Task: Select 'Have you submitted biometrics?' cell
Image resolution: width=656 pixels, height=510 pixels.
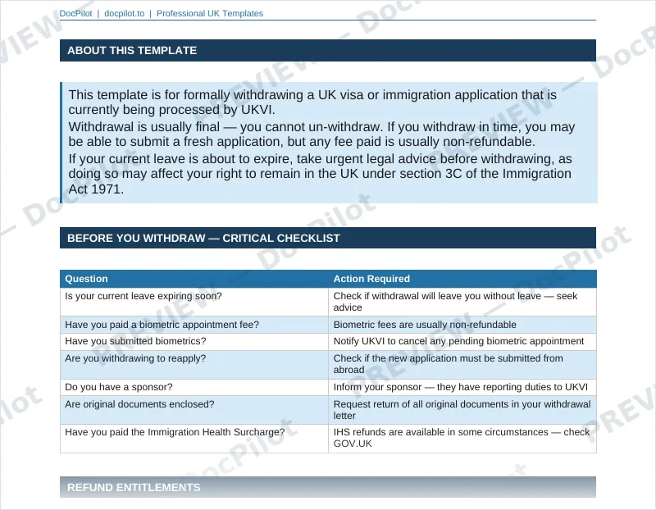Action: (194, 341)
